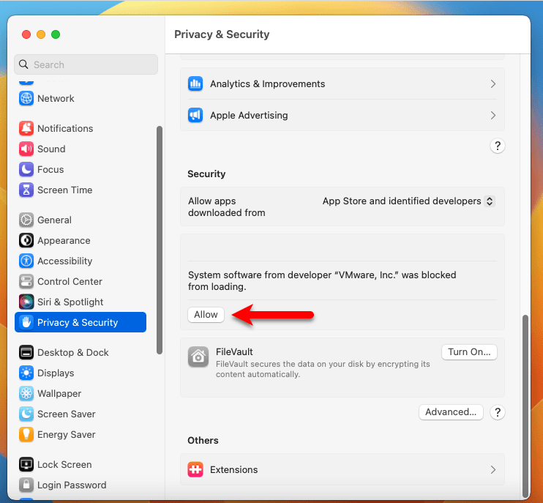Click the Screen Saver icon

click(26, 414)
